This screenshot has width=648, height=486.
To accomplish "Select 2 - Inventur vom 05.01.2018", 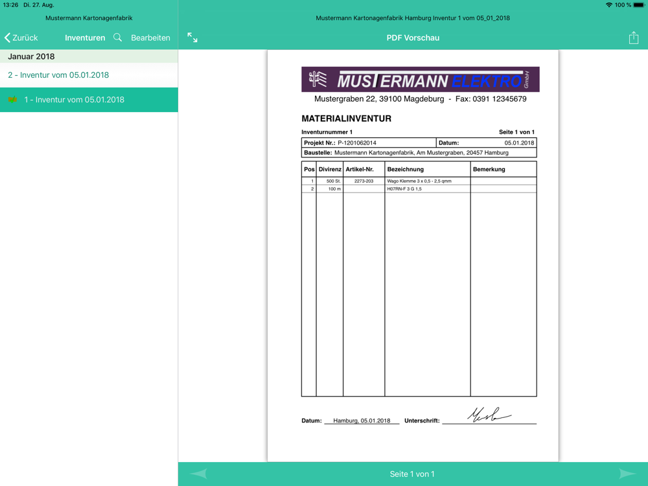I will point(89,75).
